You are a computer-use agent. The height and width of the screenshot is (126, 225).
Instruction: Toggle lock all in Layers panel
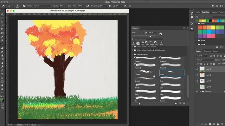pyautogui.click(x=214, y=64)
